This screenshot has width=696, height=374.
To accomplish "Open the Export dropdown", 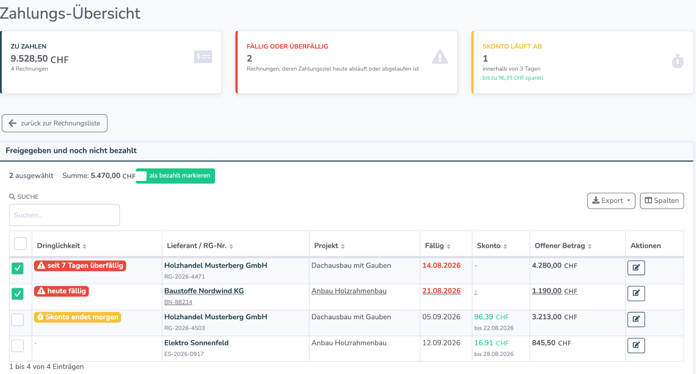I will (611, 201).
